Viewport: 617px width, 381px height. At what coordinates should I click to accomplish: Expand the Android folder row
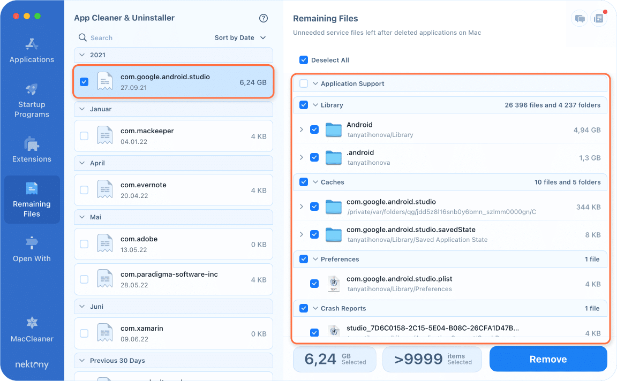click(x=302, y=129)
